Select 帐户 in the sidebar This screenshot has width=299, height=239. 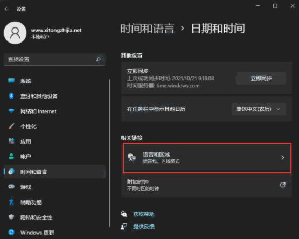pyautogui.click(x=54, y=157)
